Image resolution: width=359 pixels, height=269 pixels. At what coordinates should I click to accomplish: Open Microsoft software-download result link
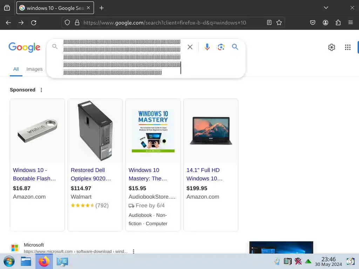pos(76,251)
